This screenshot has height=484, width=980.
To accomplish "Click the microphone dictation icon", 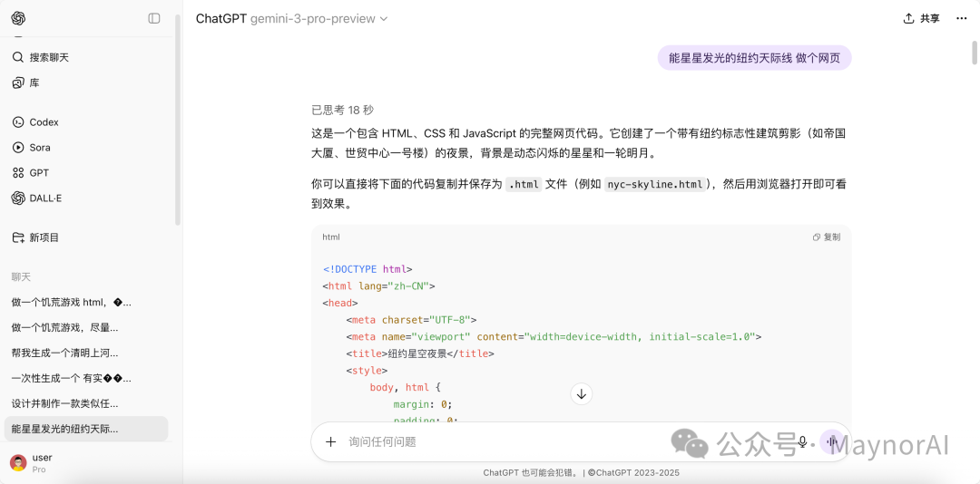I will pos(802,442).
